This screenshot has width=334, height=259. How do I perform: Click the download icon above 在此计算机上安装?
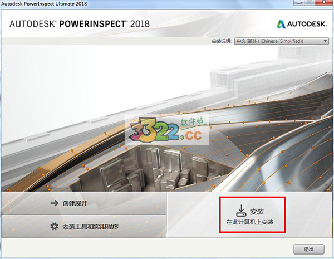pos(242,211)
